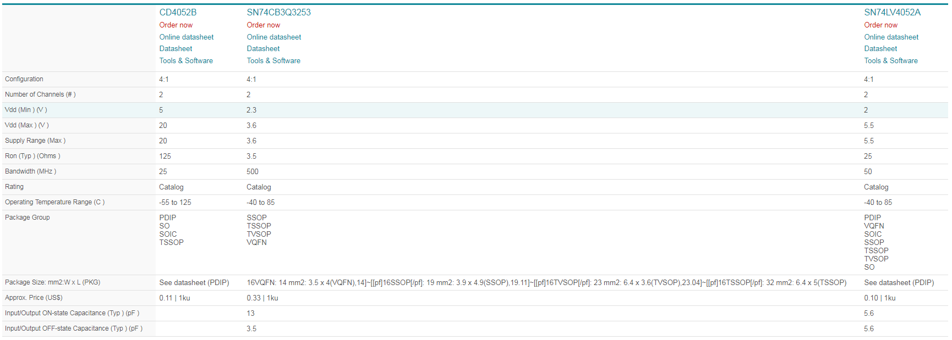The image size is (952, 340).
Task: Select the Operating Temperature Range (C) label
Action: point(54,202)
